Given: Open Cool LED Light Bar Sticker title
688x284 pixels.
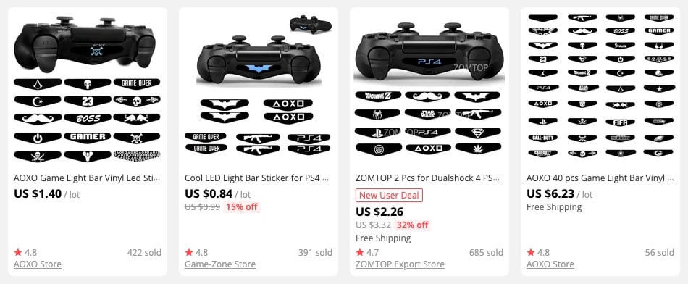Looking at the screenshot, I should point(256,178).
